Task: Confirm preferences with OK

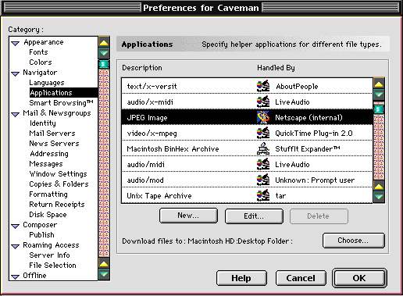Action: point(359,278)
